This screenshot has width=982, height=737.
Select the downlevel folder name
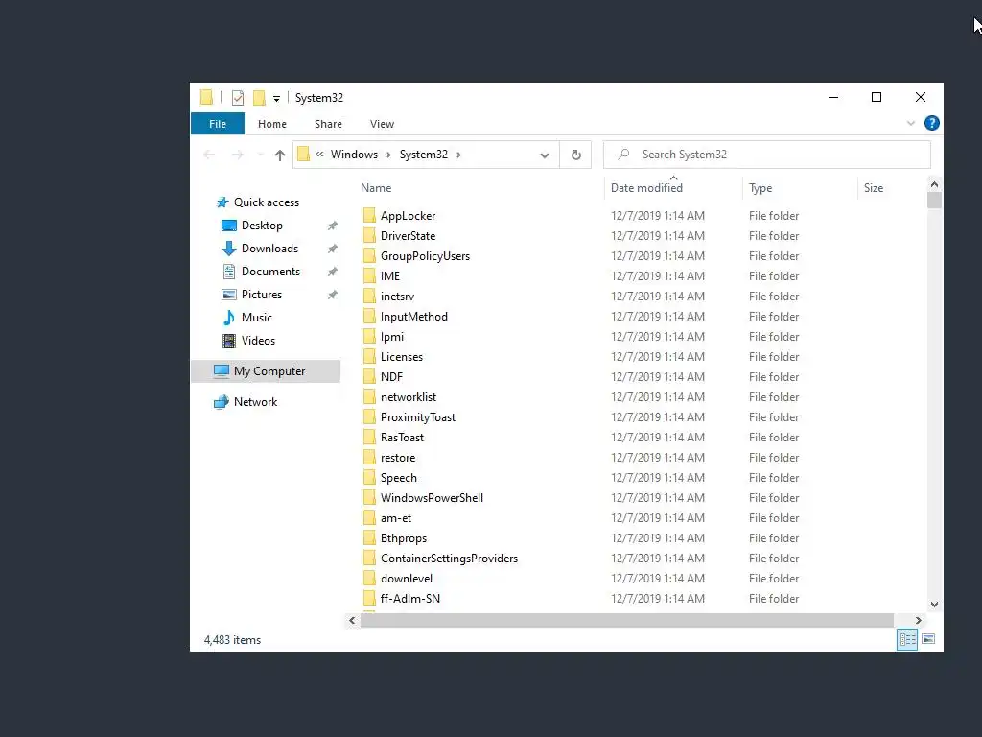407,579
